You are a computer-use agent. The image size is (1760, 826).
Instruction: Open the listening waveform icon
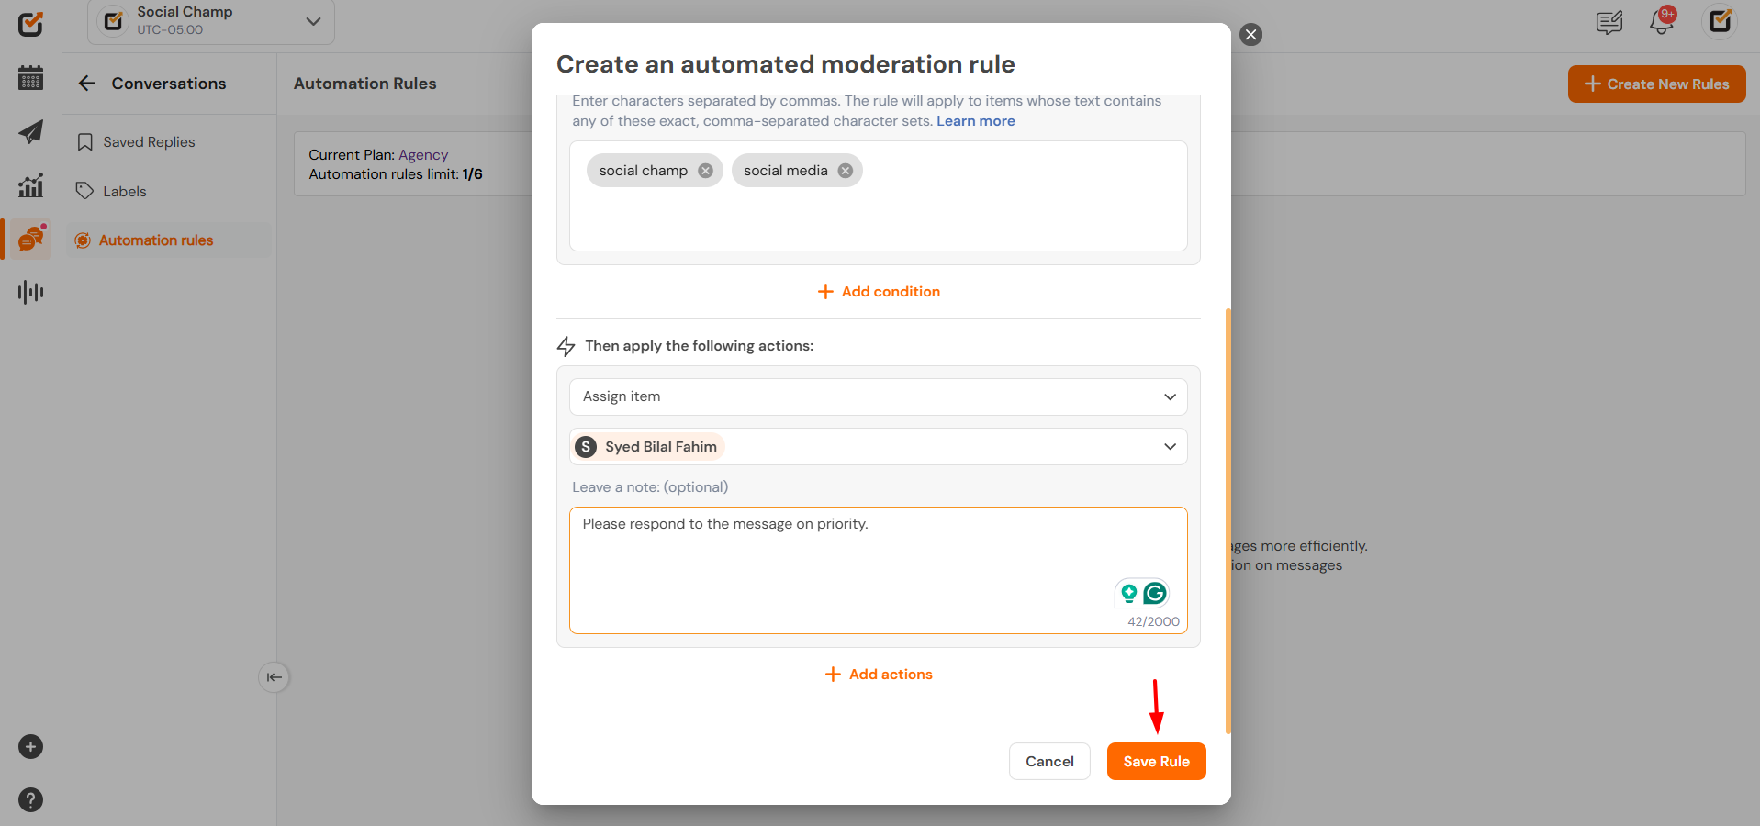click(30, 292)
